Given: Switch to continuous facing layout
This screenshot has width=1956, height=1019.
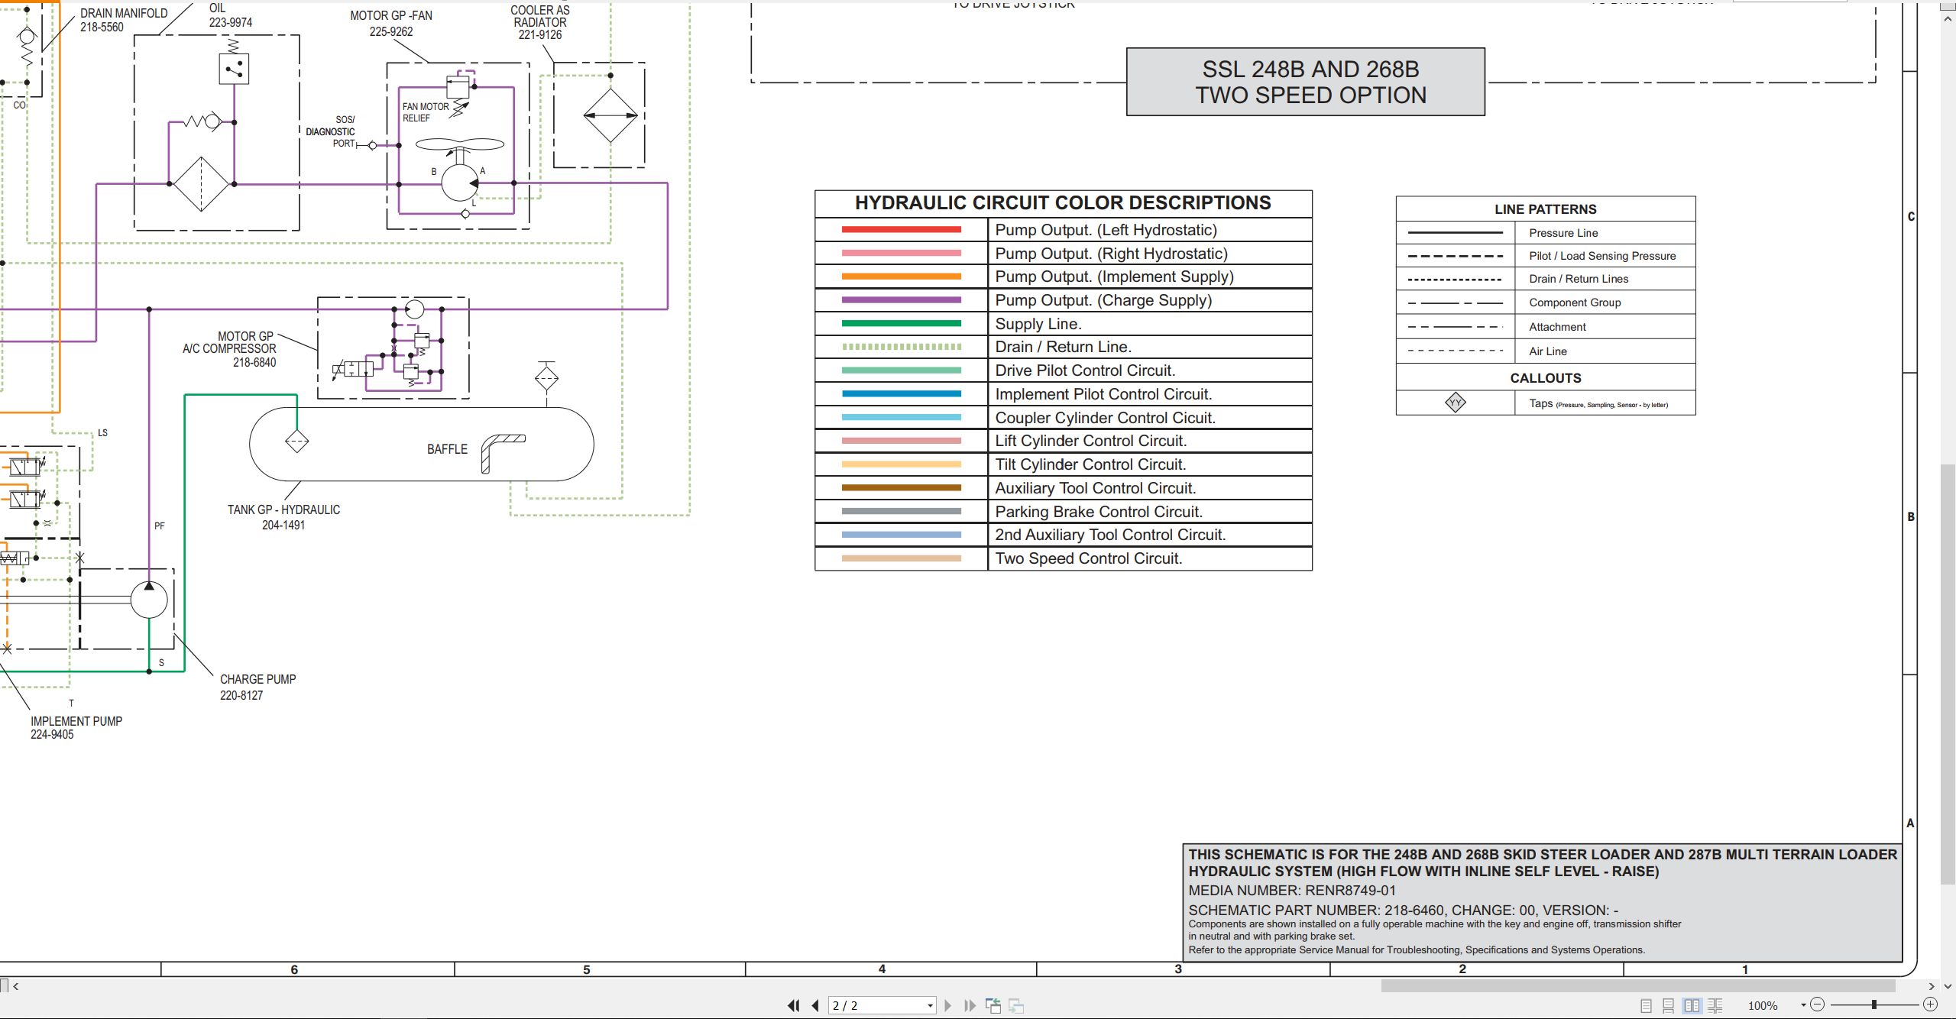Looking at the screenshot, I should tap(1715, 1006).
